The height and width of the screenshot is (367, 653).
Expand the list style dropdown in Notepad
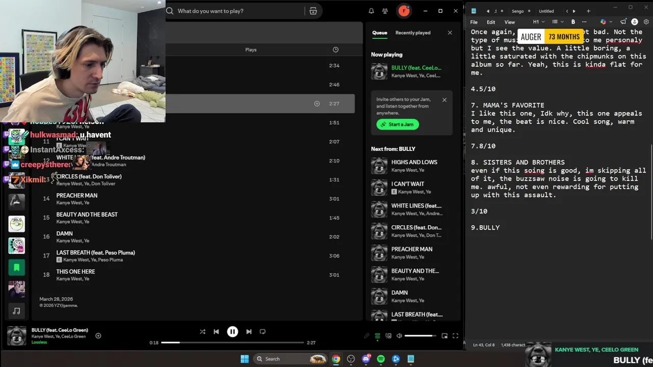(557, 22)
